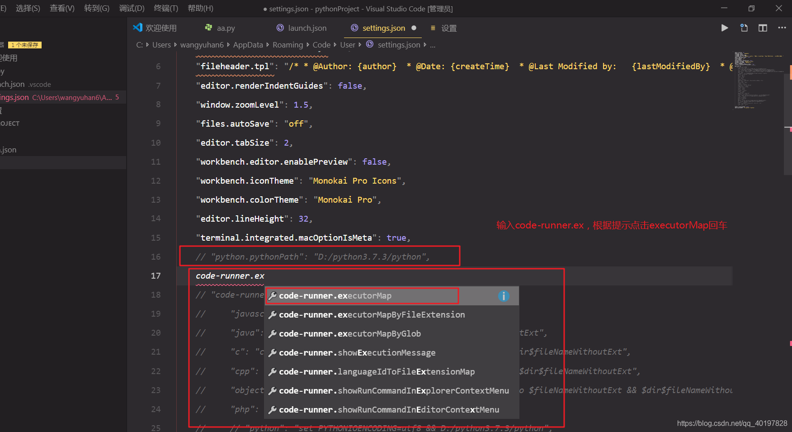Choose the showRunCommandInExplorerContextMenu suggestion
Viewport: 792px width, 432px height.
[x=391, y=391]
